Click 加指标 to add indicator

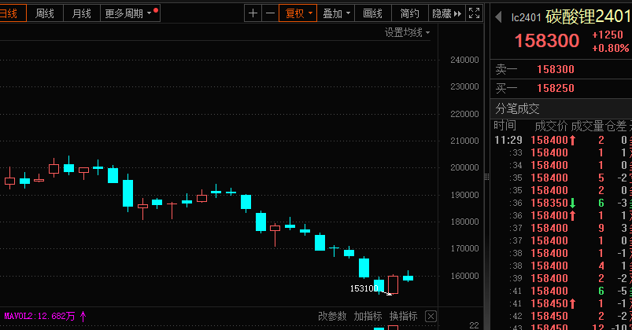pos(368,316)
